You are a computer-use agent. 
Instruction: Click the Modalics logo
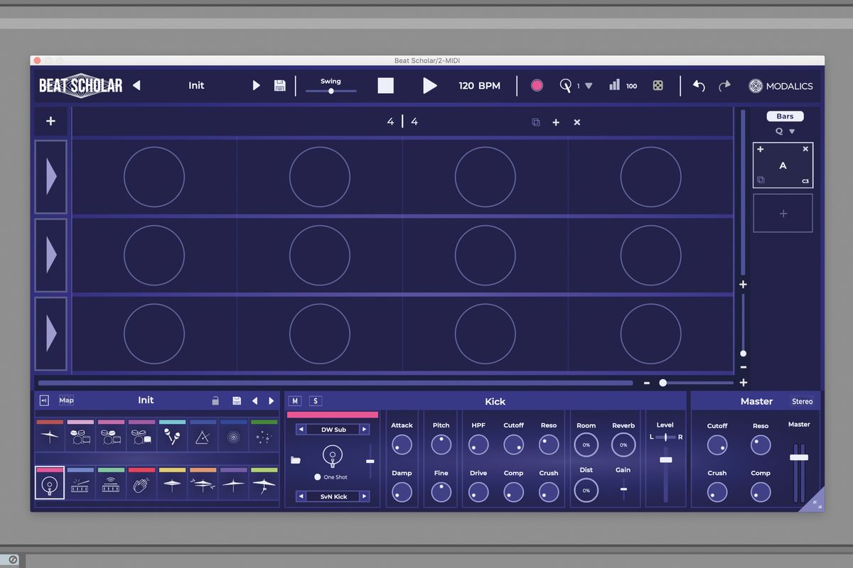click(756, 86)
